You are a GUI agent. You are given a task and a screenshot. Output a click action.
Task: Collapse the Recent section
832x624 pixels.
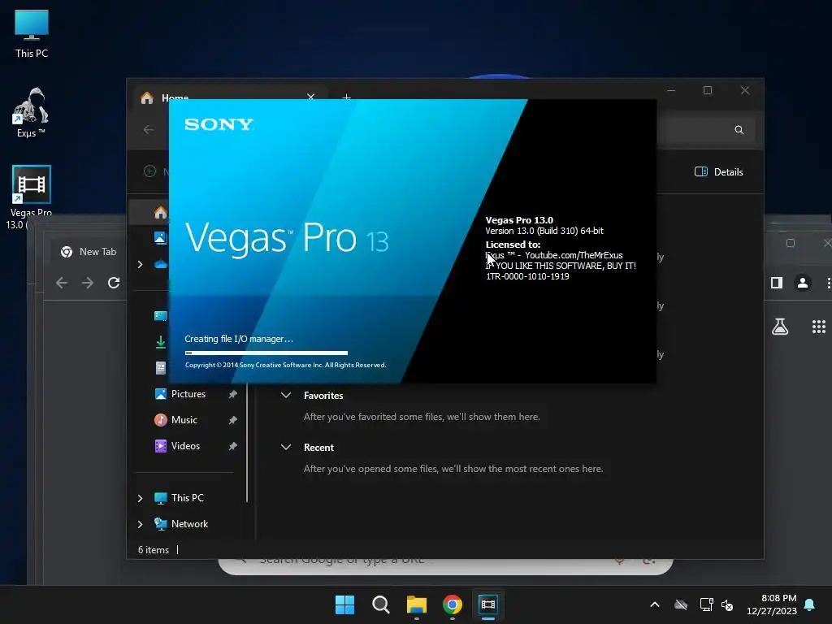(285, 448)
